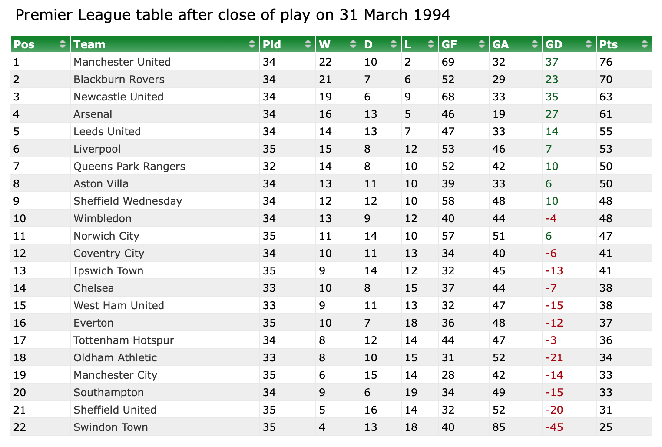Select Queens Park Rangers team entry
Viewport: 662px width, 447px height.
click(x=129, y=166)
